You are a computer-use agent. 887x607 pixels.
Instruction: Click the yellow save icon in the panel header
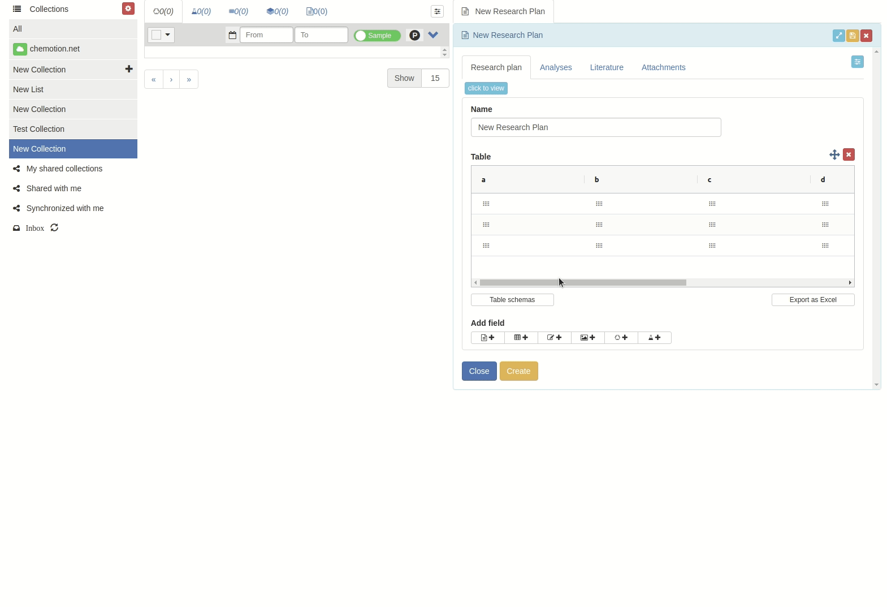coord(853,36)
